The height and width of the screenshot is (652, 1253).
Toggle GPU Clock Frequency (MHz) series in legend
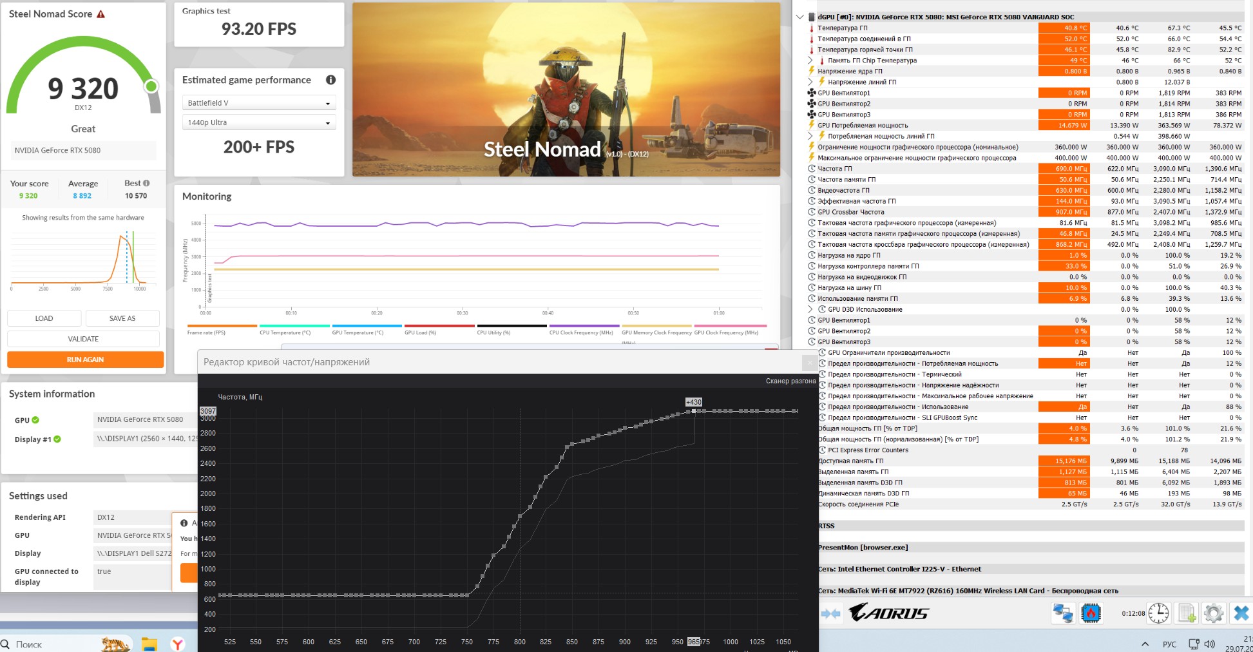pyautogui.click(x=730, y=330)
